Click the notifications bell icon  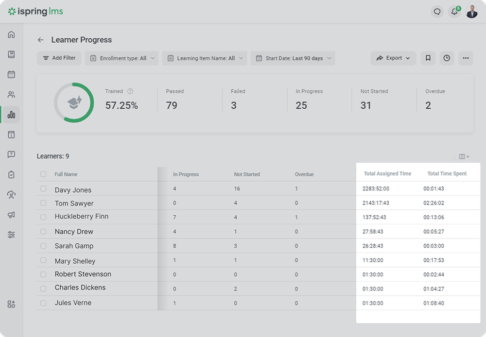pyautogui.click(x=454, y=12)
